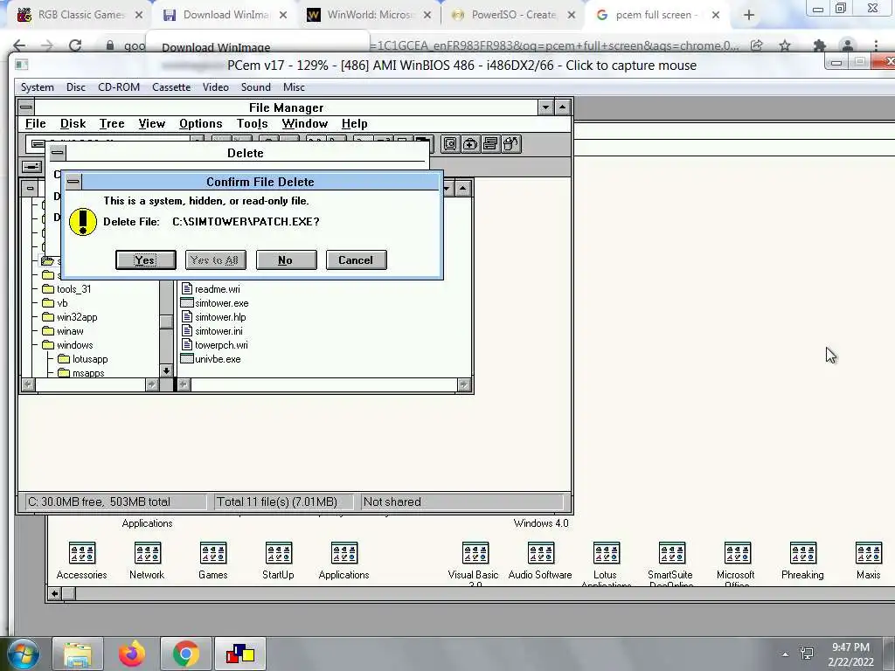Image resolution: width=895 pixels, height=671 pixels.
Task: Open Windows Explorer from the taskbar
Action: coord(78,654)
